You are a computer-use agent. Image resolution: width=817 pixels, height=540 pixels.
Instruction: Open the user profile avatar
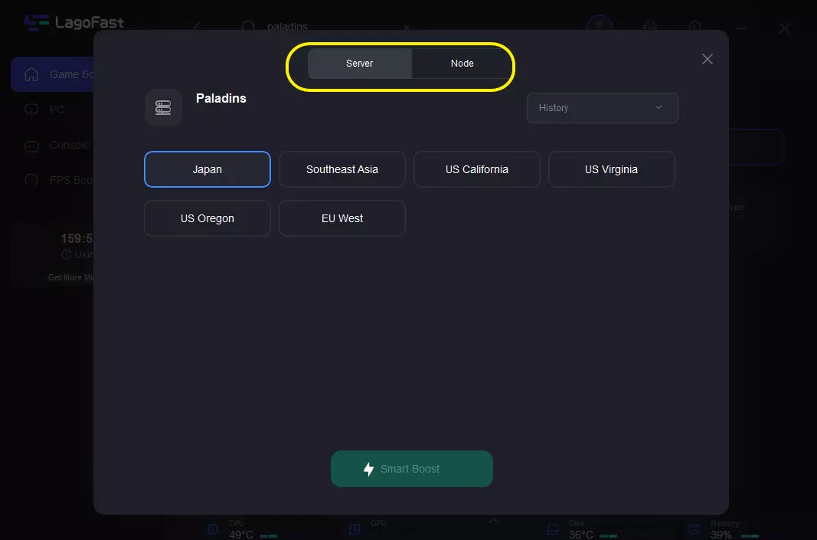coord(600,24)
